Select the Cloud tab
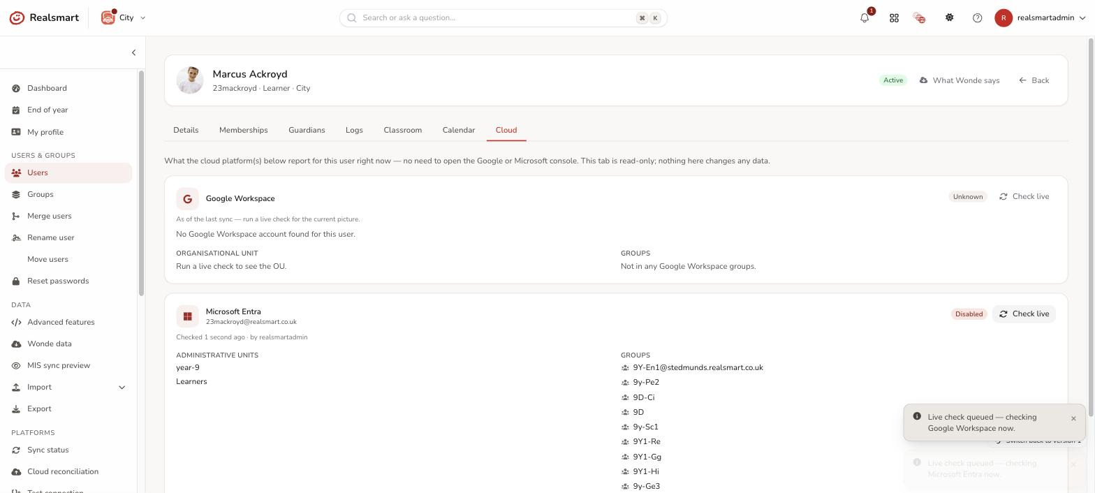1095x493 pixels. tap(506, 130)
